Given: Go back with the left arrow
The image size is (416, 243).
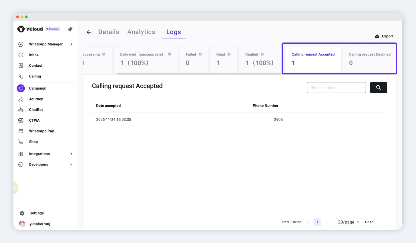Looking at the screenshot, I should [x=89, y=33].
